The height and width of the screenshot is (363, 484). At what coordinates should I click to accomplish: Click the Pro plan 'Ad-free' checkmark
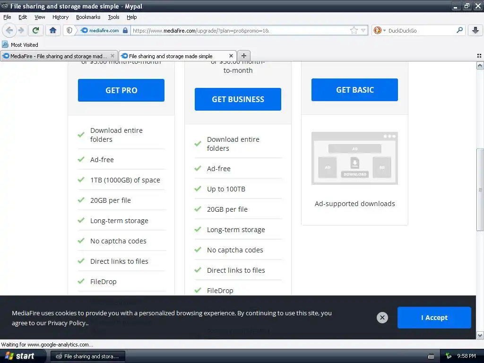81,159
